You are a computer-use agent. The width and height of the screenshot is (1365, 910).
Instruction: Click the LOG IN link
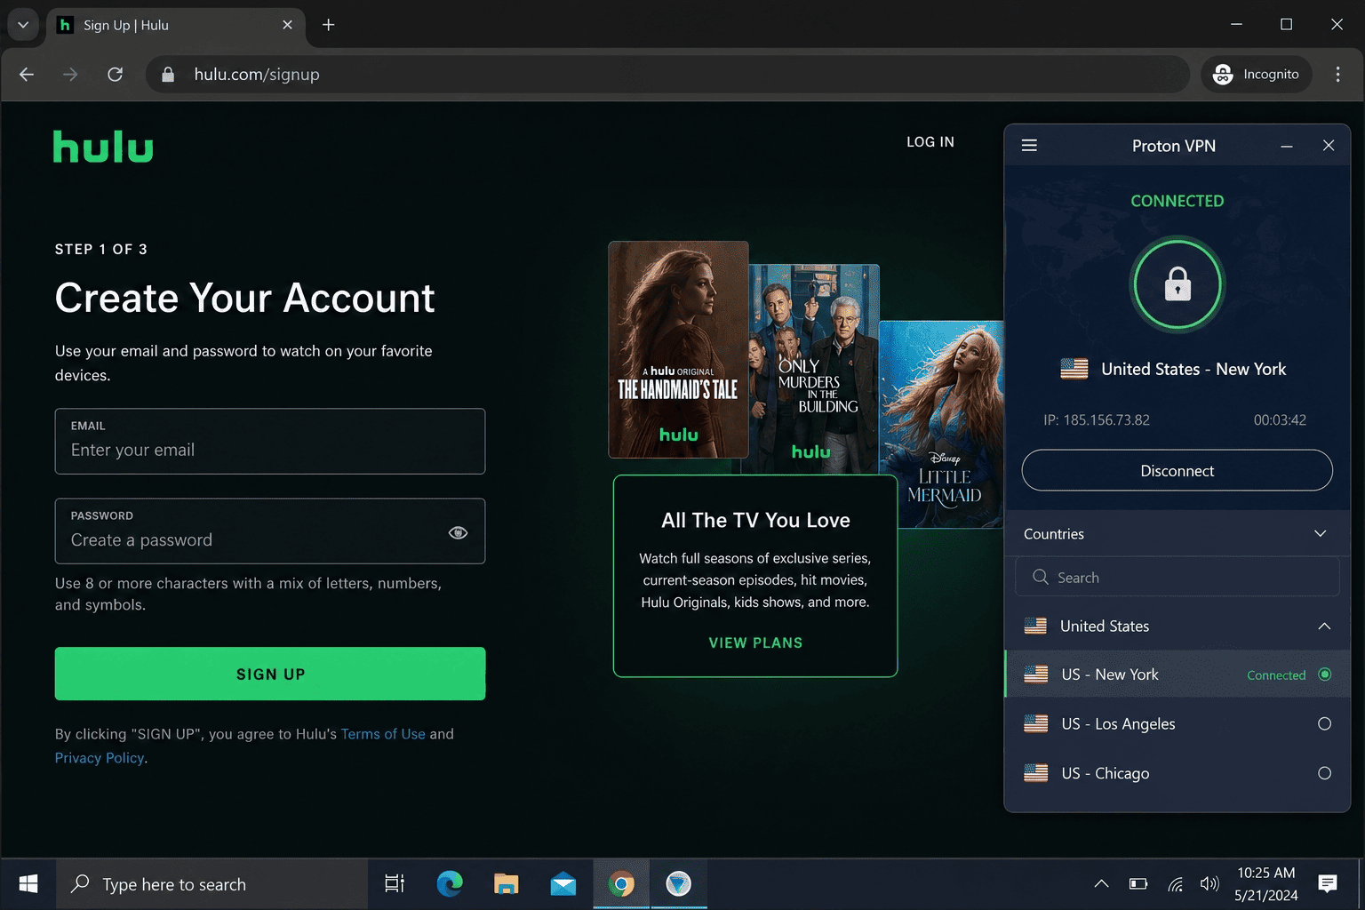coord(930,142)
